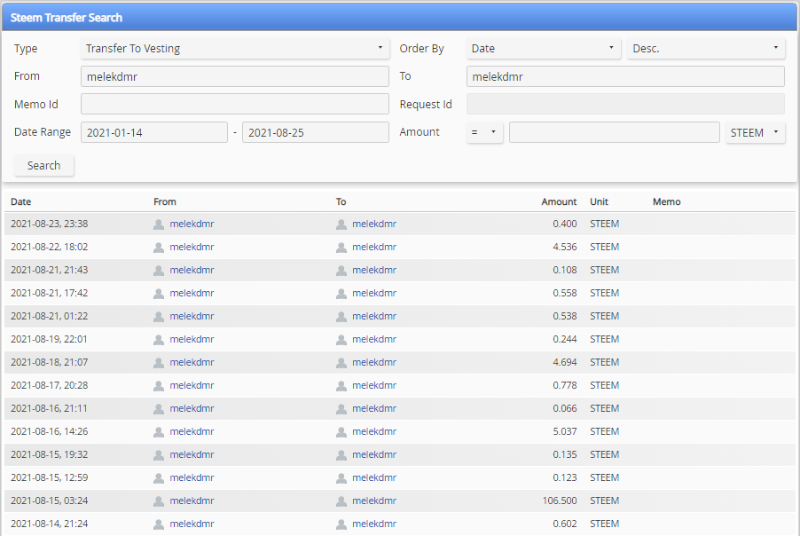Click STEEM unit cell in the 0.066 row
Image resolution: width=800 pixels, height=536 pixels.
tap(605, 408)
